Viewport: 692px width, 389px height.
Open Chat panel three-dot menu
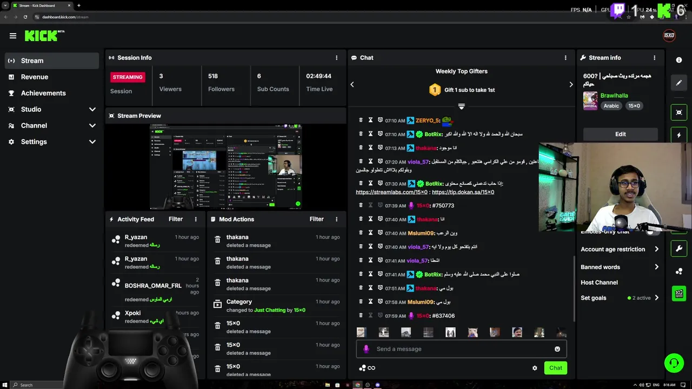tap(565, 58)
